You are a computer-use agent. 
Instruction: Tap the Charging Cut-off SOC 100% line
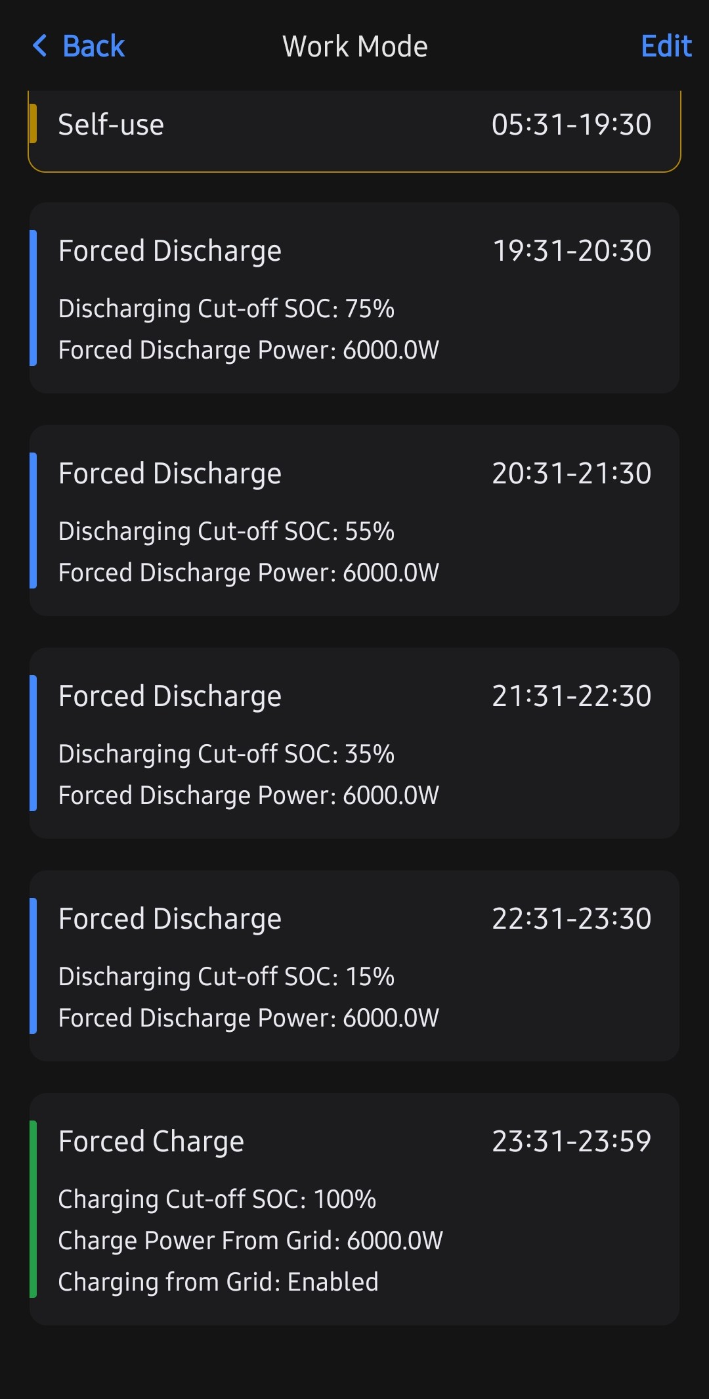click(217, 1199)
